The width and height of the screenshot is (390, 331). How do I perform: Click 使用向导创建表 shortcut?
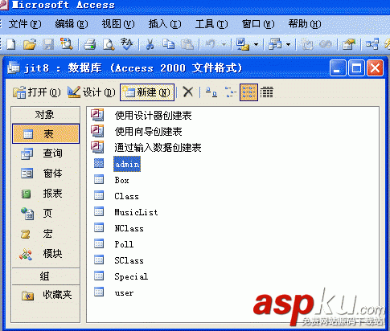[149, 132]
